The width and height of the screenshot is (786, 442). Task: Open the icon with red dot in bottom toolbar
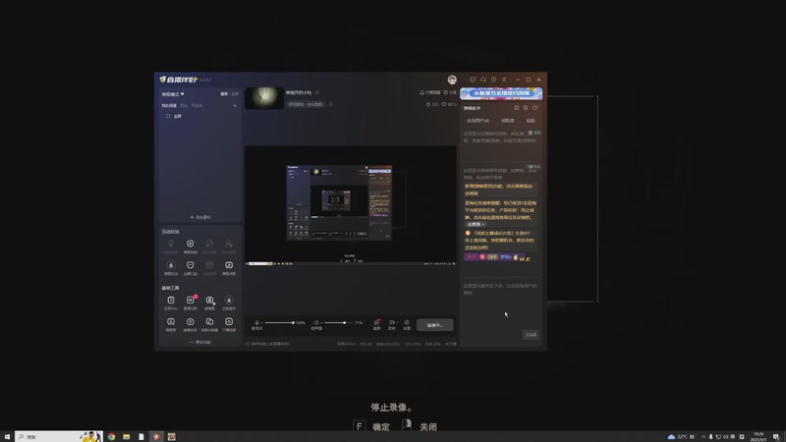coord(376,324)
